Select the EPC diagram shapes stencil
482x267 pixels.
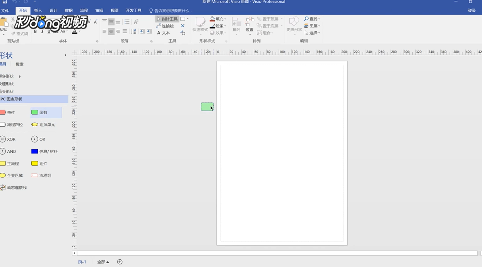pos(34,99)
